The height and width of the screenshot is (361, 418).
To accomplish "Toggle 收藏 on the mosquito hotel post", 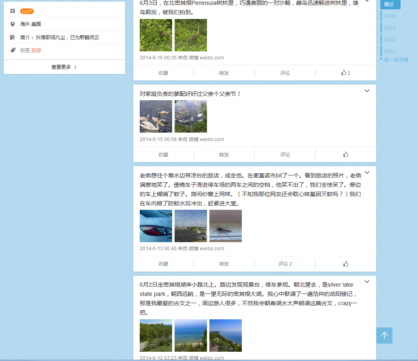I will tap(163, 264).
